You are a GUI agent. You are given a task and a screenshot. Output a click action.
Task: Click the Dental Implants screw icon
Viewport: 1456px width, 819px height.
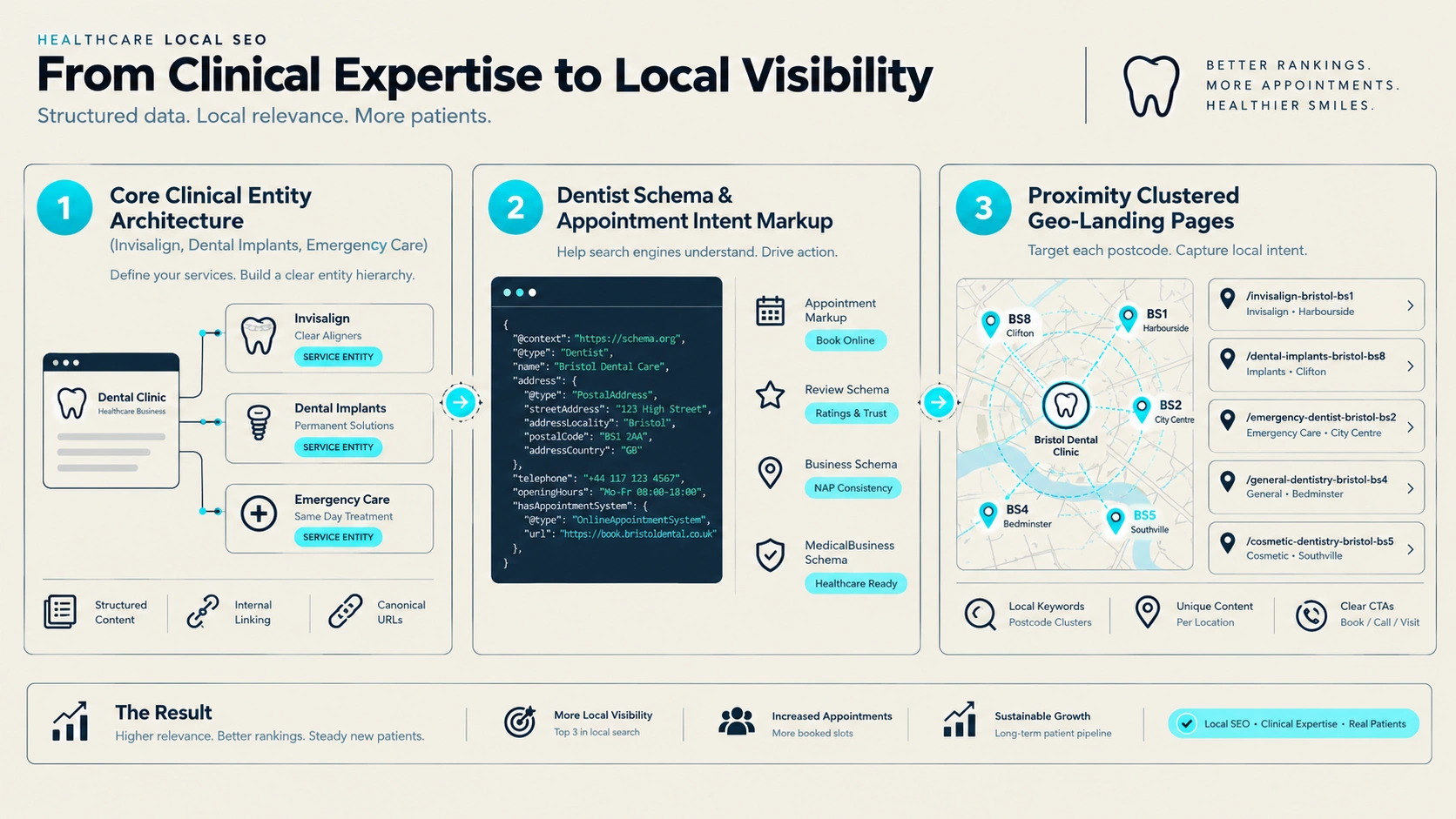click(x=259, y=424)
